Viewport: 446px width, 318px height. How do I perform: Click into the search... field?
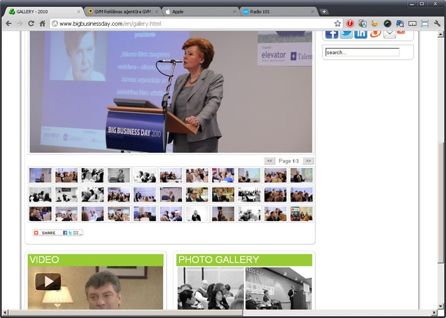coord(362,52)
